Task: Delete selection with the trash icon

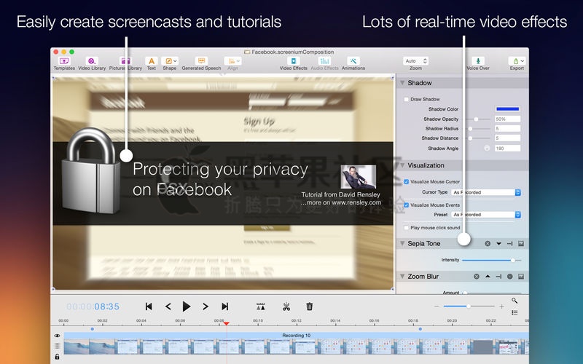Action: (309, 306)
